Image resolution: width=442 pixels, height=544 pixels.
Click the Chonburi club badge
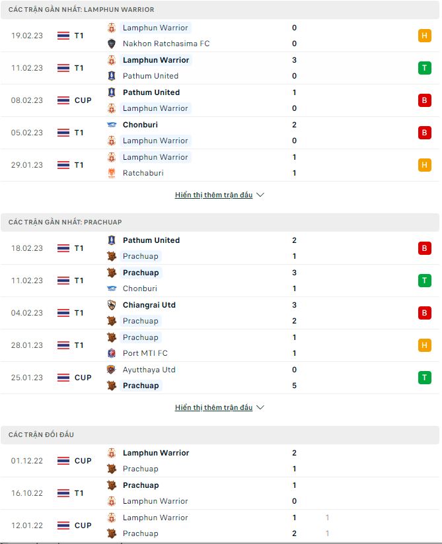[x=111, y=125]
